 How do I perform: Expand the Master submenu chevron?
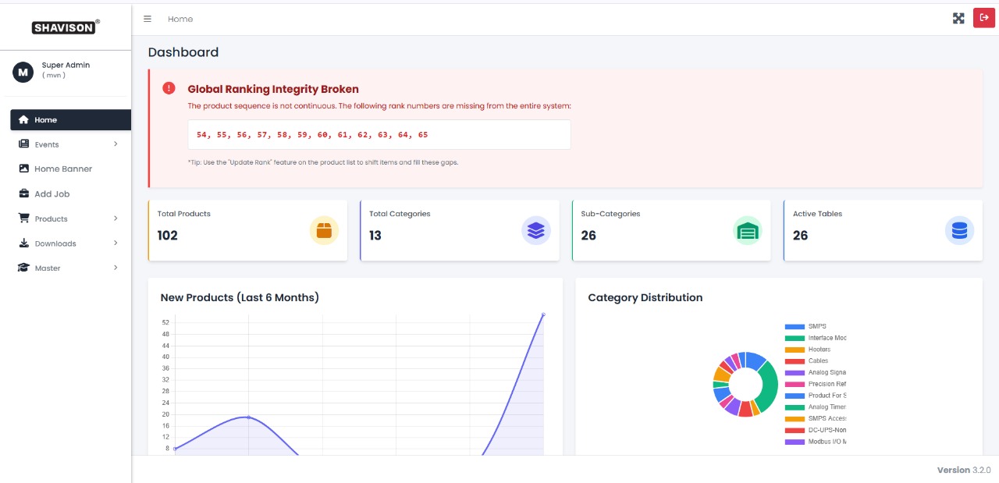(116, 268)
